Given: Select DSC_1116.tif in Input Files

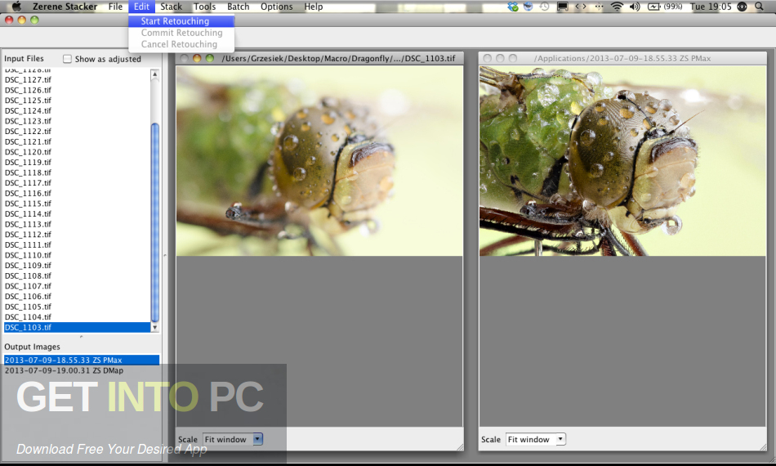Looking at the screenshot, I should [78, 193].
